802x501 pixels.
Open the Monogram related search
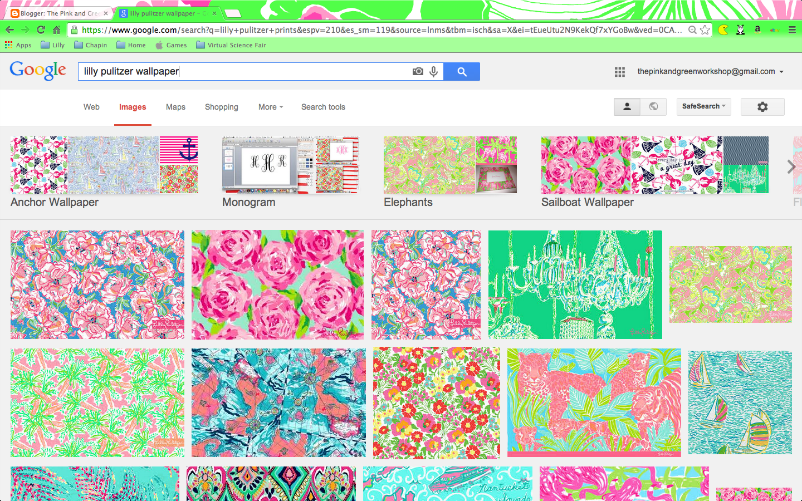pyautogui.click(x=290, y=173)
